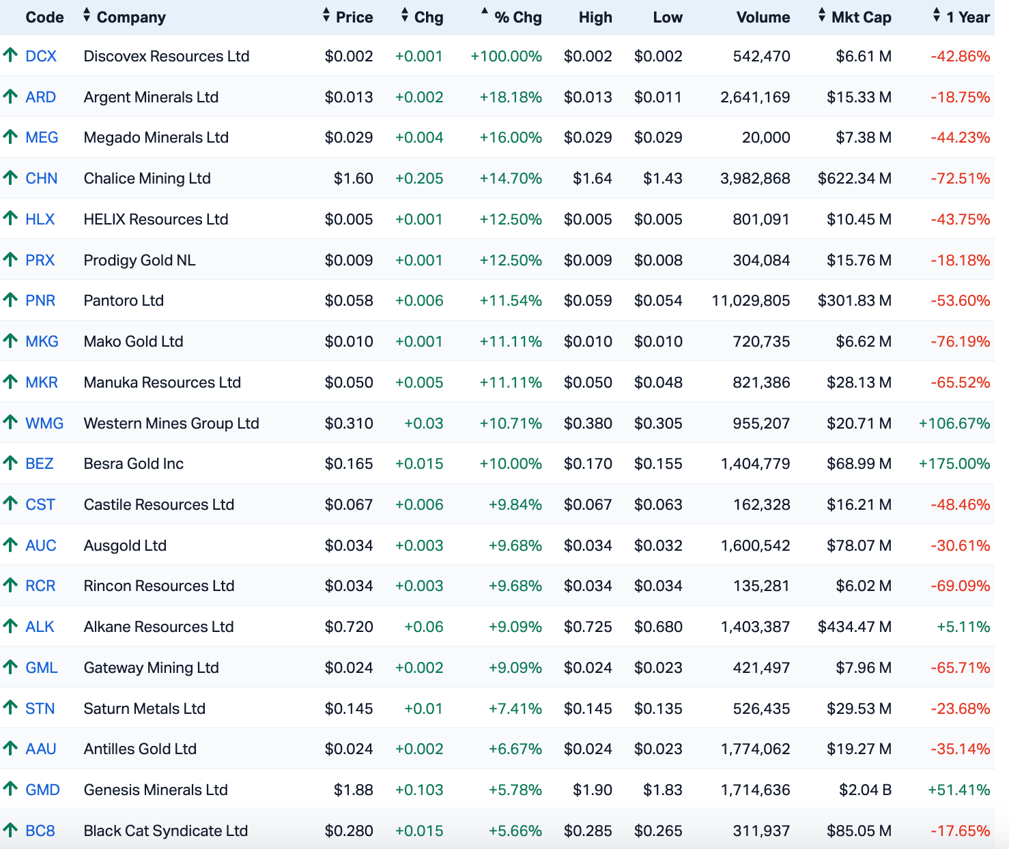Screen dimensions: 1009x849
Task: Click the green up arrow beside CHN
Action: click(x=10, y=177)
